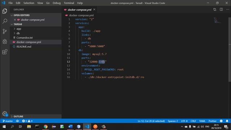
Task: Open Task View on the taskbar
Action: tap(21, 127)
